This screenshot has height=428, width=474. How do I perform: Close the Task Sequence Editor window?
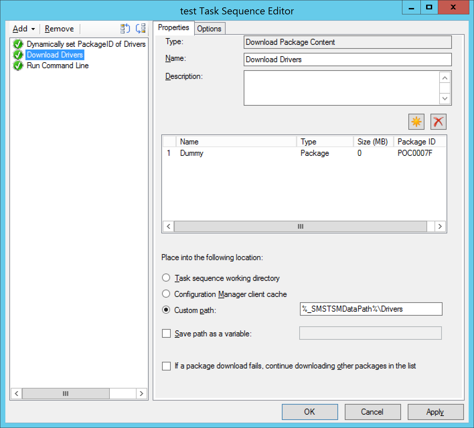coord(453,7)
